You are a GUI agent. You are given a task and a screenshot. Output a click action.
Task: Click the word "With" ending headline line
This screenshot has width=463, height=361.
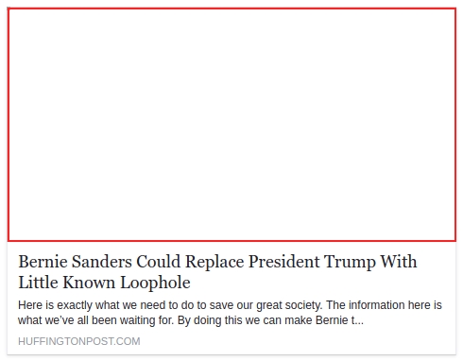[x=399, y=262]
